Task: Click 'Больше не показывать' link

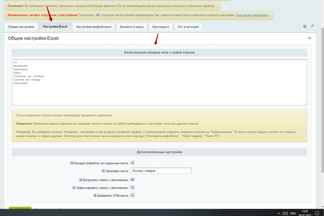Action: click(x=252, y=15)
